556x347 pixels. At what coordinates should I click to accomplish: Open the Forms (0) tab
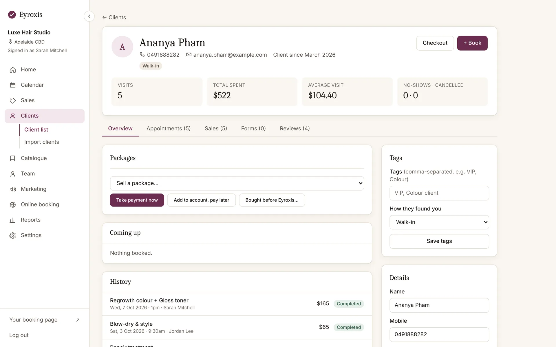[x=253, y=128]
